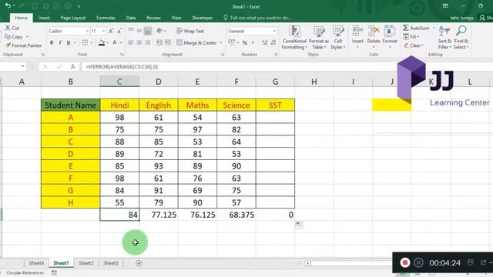
Task: Click the AutoSum button
Action: coord(416,28)
